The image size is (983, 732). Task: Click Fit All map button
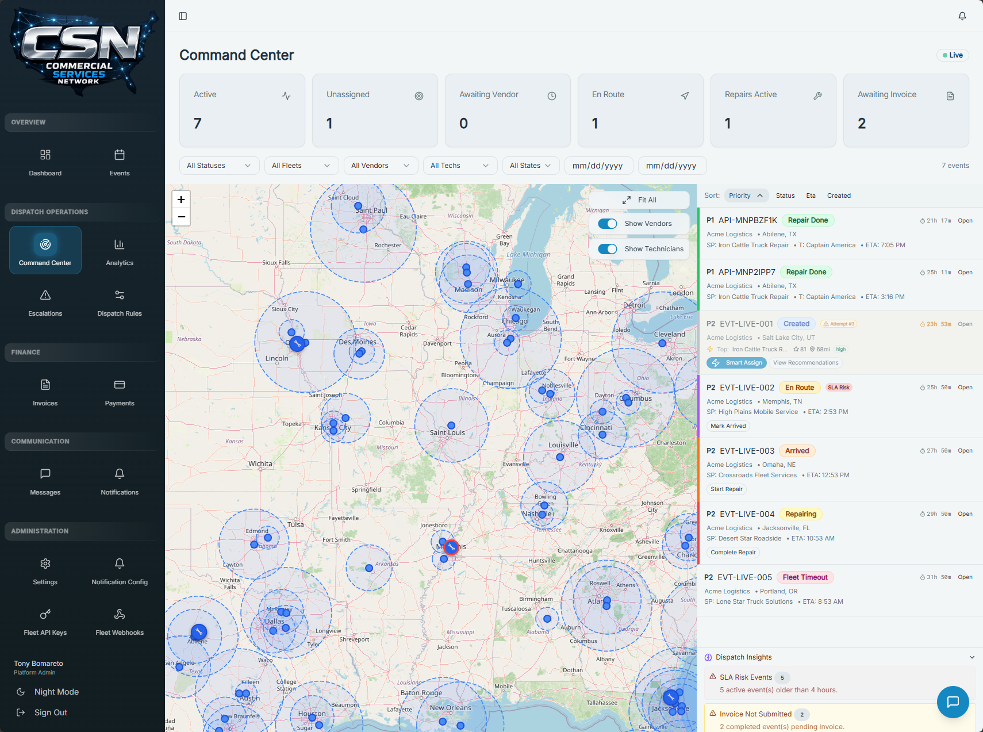point(639,200)
